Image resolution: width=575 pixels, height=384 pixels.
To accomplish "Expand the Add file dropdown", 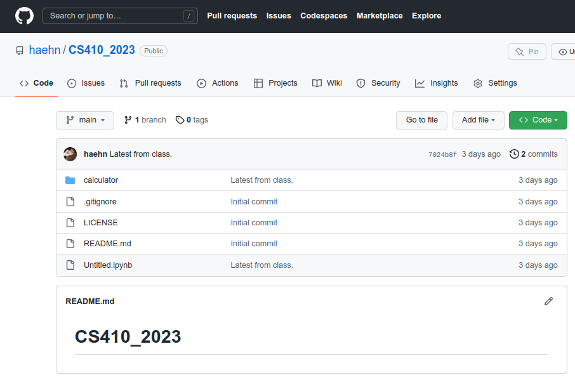I will pos(478,121).
